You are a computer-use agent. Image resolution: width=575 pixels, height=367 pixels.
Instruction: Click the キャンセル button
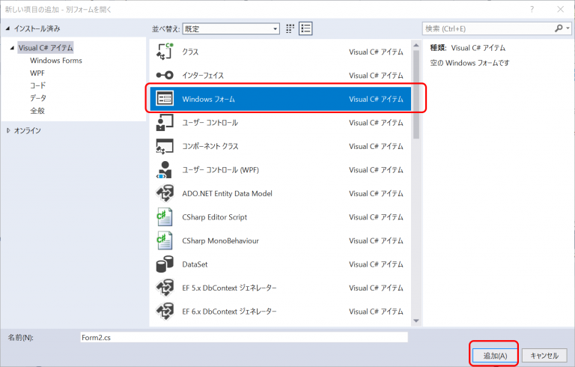click(544, 355)
